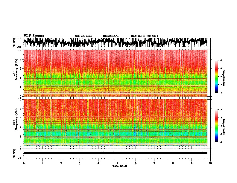Click the "6" kHz tick on ch.1 spectrogram

21,68
